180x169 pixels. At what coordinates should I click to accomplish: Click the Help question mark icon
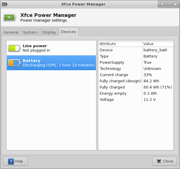11,161
